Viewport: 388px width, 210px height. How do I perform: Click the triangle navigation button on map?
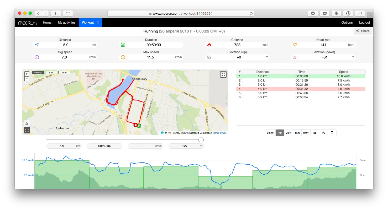(27, 123)
